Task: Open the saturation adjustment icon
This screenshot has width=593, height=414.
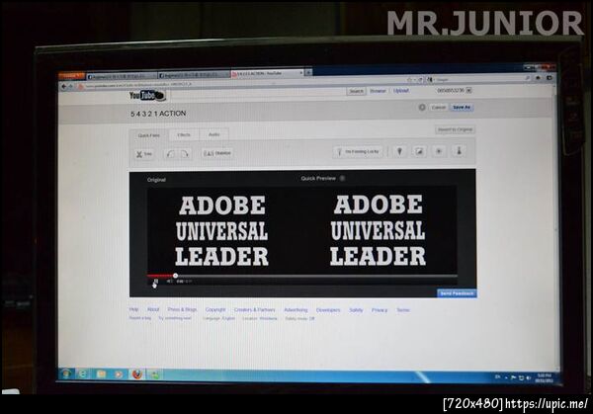Action: pyautogui.click(x=439, y=151)
